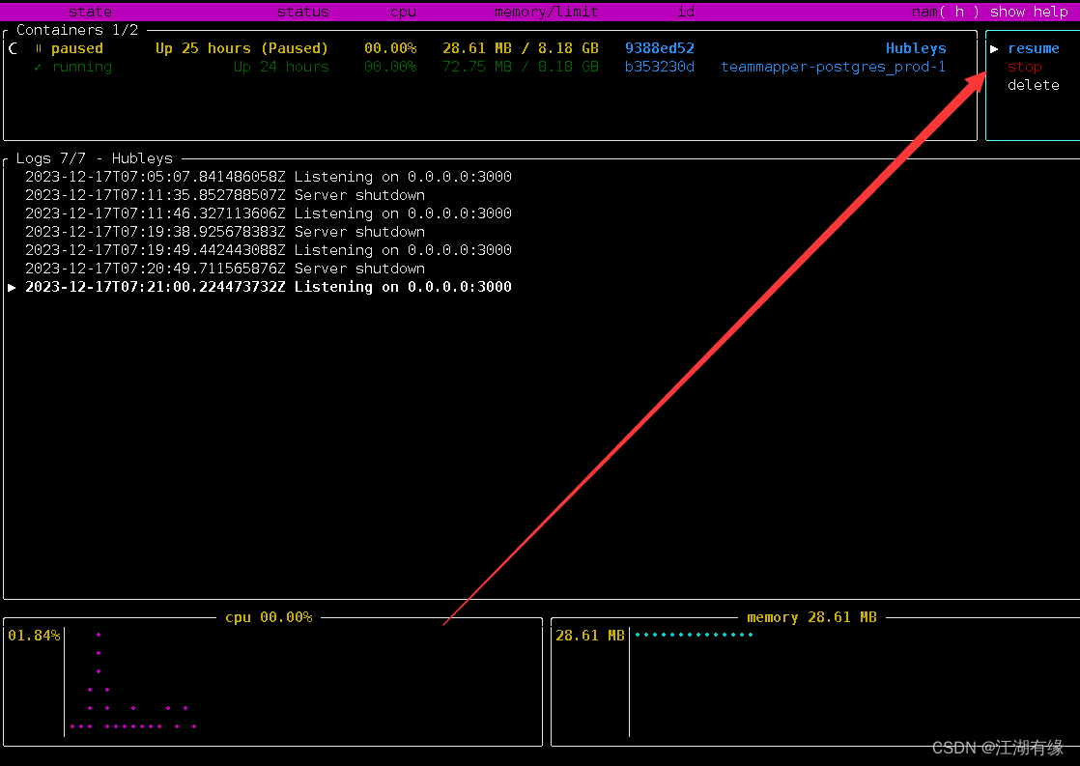Select log line at 07:21:00 Listening
The width and height of the screenshot is (1080, 766).
point(269,287)
